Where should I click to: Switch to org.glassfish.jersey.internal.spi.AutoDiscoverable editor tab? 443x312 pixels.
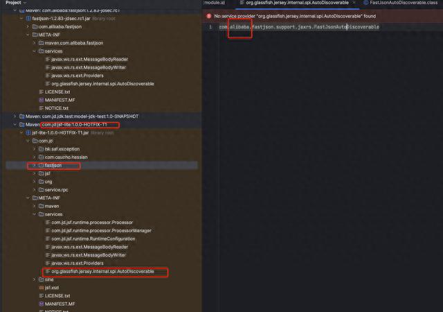pyautogui.click(x=297, y=3)
